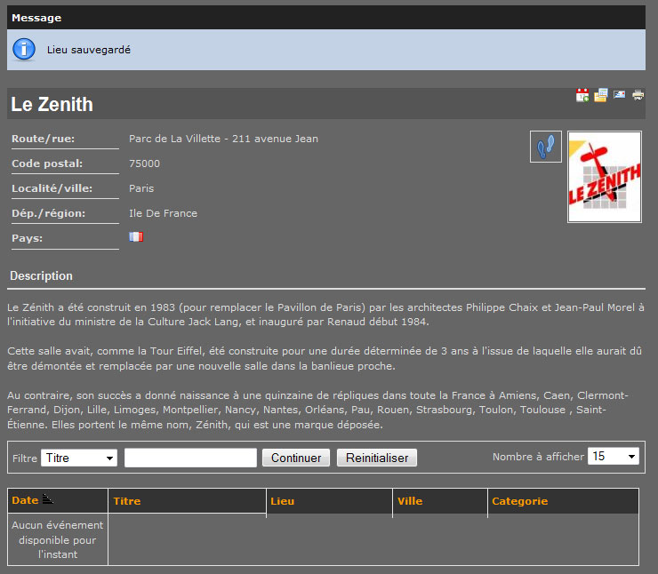Click the 'Localité/ville:' label
Viewport: 658px width, 574px height.
(x=52, y=188)
